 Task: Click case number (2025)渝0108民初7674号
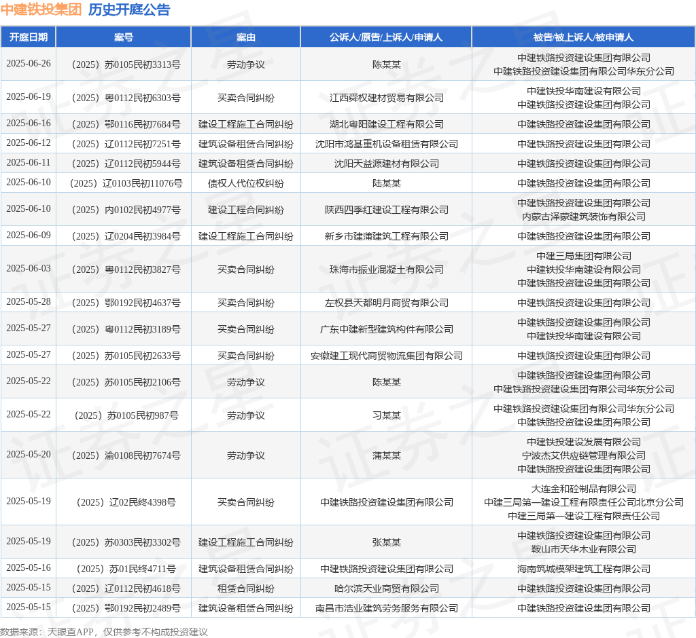tap(124, 456)
